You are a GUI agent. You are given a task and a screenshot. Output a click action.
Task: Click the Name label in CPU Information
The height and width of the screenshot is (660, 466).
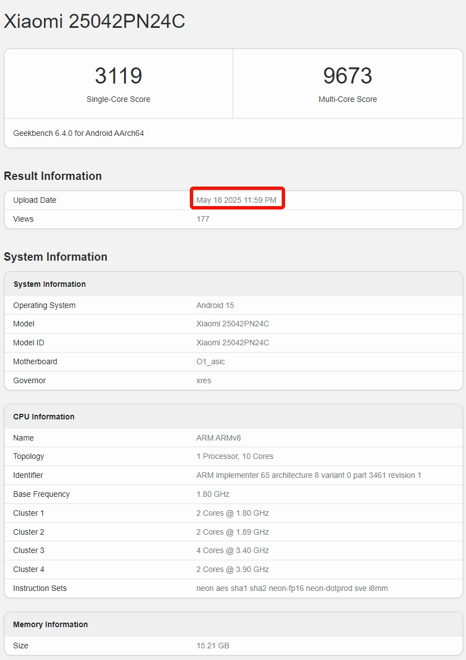23,438
